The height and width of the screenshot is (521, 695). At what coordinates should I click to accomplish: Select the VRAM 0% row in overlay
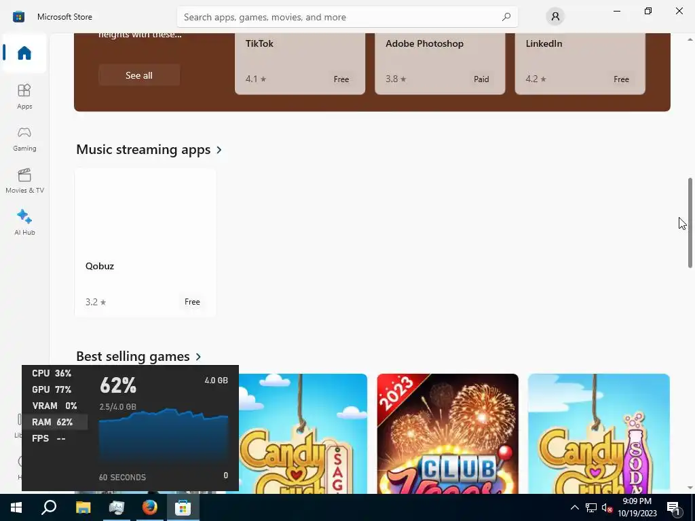55,406
